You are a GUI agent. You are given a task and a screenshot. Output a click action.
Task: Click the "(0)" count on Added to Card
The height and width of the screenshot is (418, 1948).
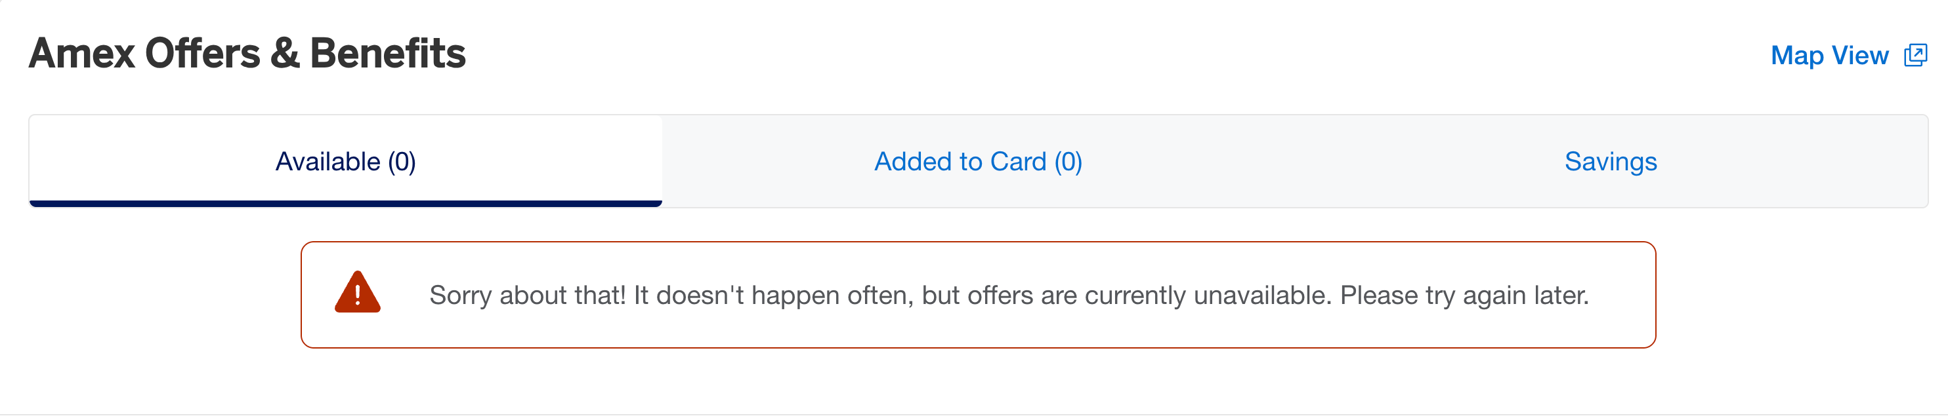pyautogui.click(x=1068, y=161)
